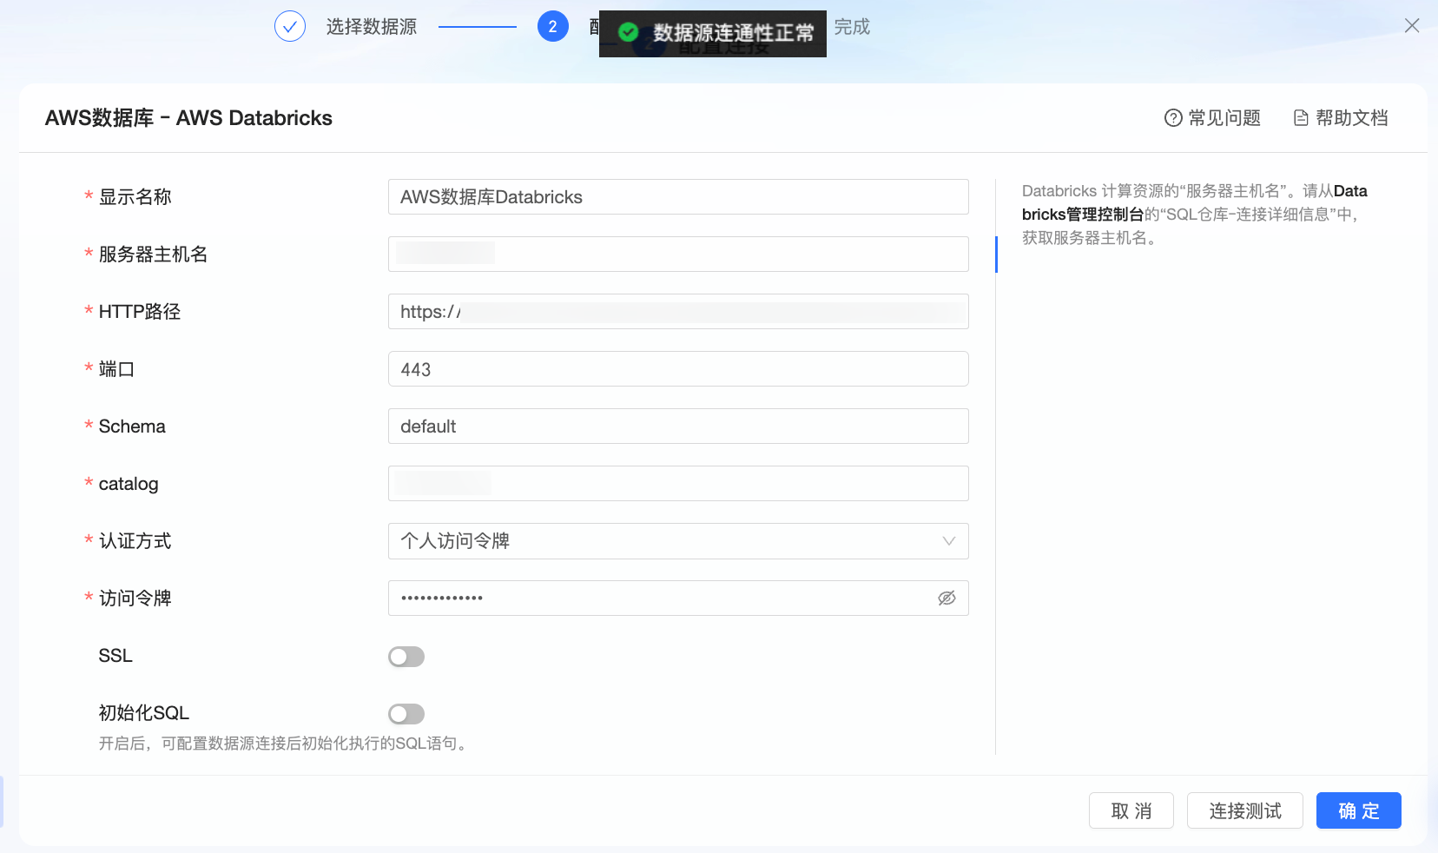Click the step 2 circle indicator
Viewport: 1438px width, 853px height.
point(553,26)
